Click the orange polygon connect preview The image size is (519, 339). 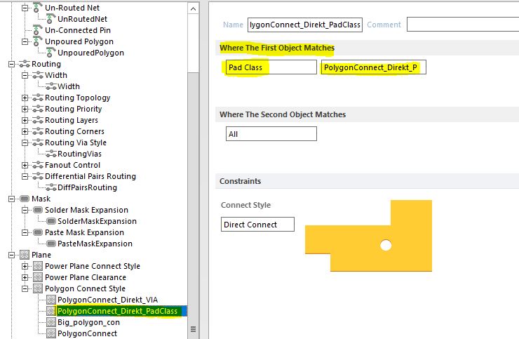[368, 236]
